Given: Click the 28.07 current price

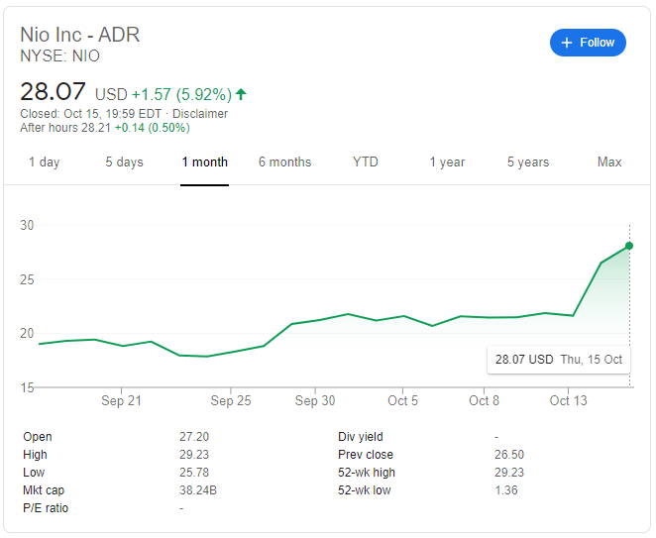Looking at the screenshot, I should pyautogui.click(x=53, y=91).
